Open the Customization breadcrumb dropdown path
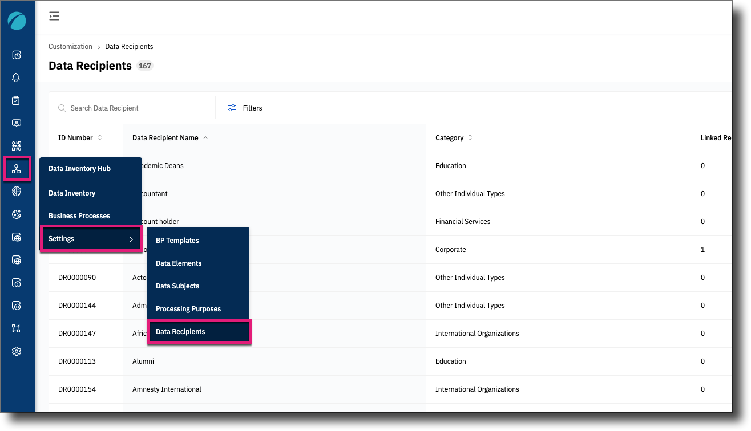This screenshot has width=751, height=431. click(70, 46)
